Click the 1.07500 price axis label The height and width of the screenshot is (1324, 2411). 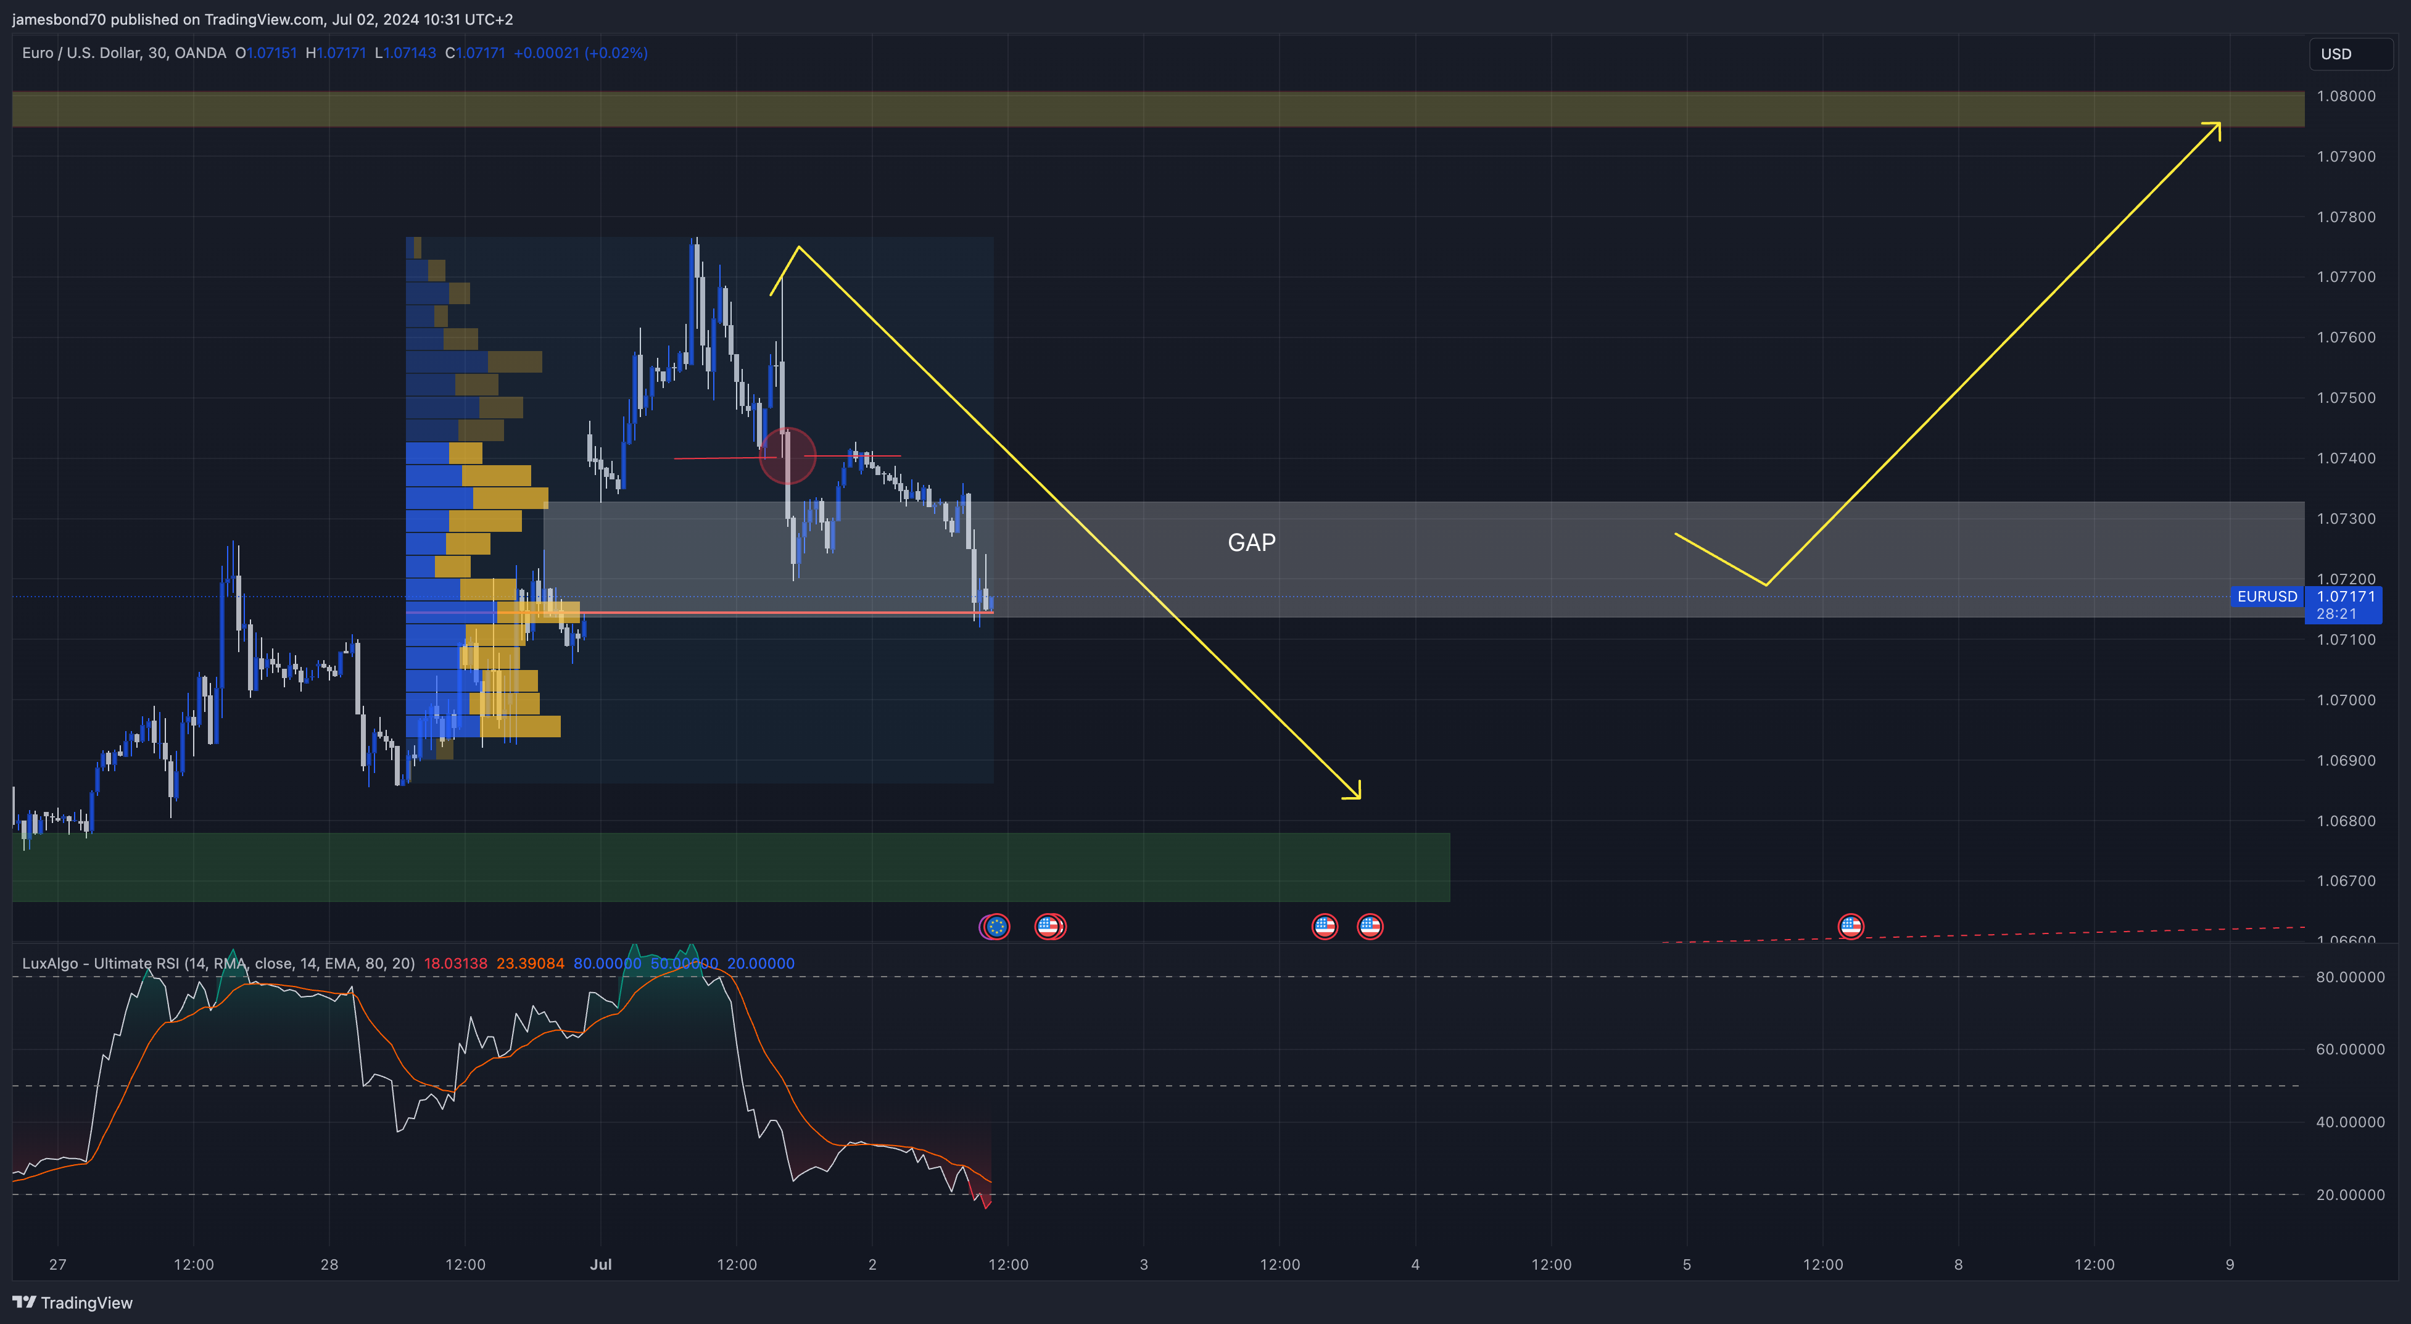coord(2346,398)
